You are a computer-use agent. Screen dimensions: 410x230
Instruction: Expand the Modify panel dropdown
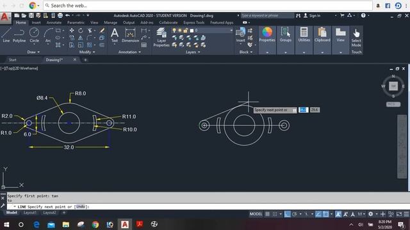point(87,52)
